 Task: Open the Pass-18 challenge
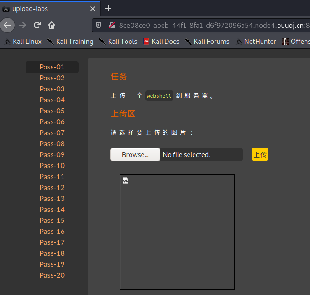pos(52,253)
